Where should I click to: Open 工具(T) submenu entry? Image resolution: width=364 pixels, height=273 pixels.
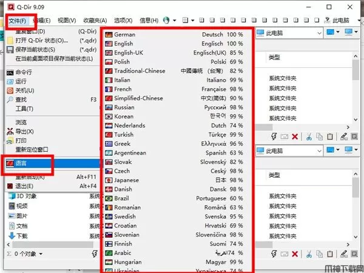(x=52, y=109)
